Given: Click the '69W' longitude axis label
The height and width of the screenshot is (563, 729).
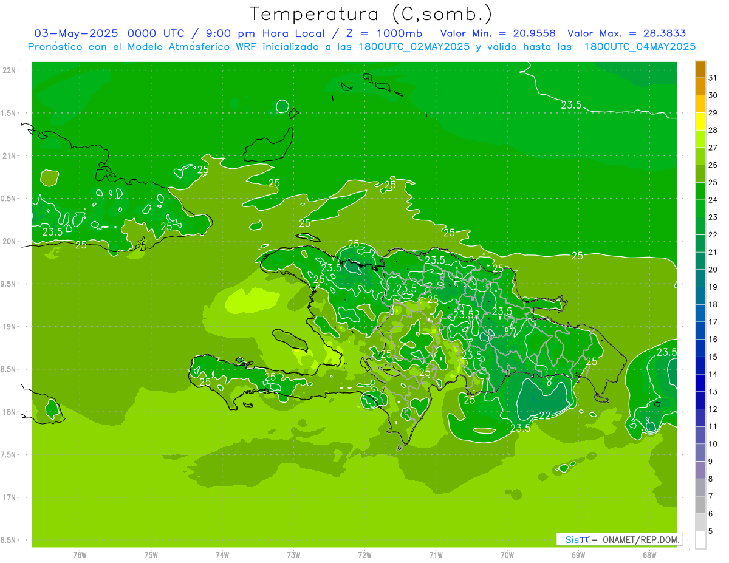Looking at the screenshot, I should [578, 554].
